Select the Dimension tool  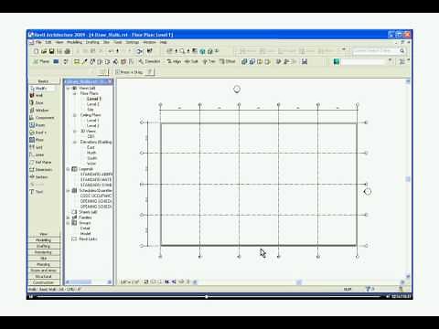tap(41, 169)
